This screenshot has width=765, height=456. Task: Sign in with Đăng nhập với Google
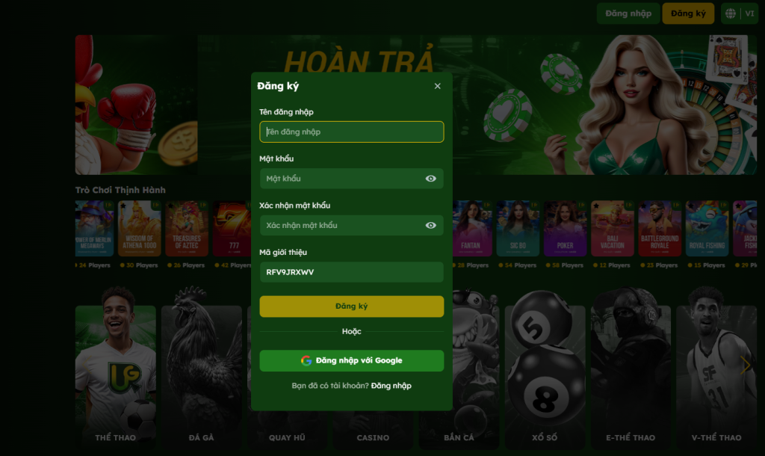pyautogui.click(x=351, y=360)
